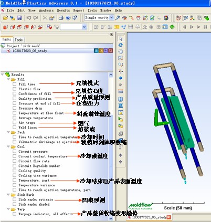Close the 1030177623_06_study document tab

(168, 217)
